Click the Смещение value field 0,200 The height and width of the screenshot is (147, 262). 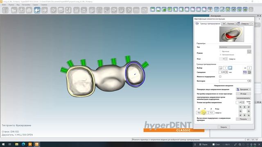(222, 72)
